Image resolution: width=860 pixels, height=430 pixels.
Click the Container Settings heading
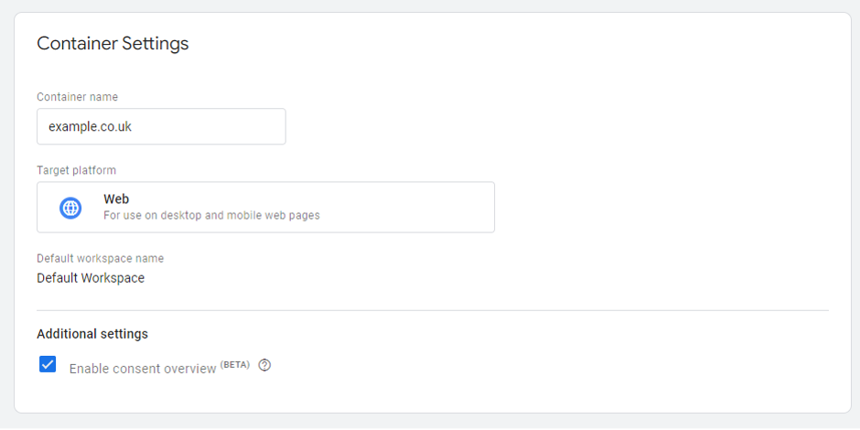pos(113,43)
